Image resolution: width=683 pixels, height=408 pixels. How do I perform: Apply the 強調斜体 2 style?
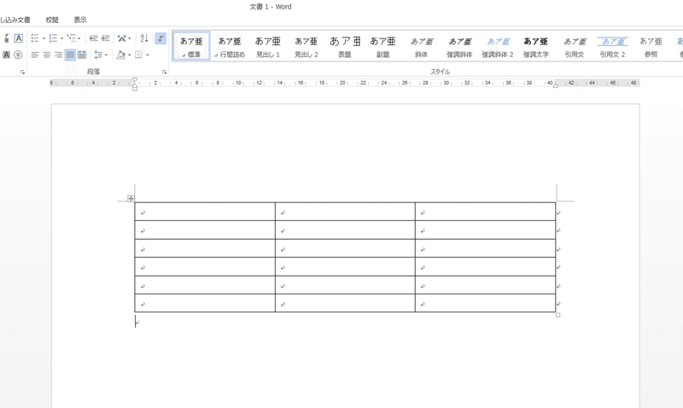click(498, 46)
